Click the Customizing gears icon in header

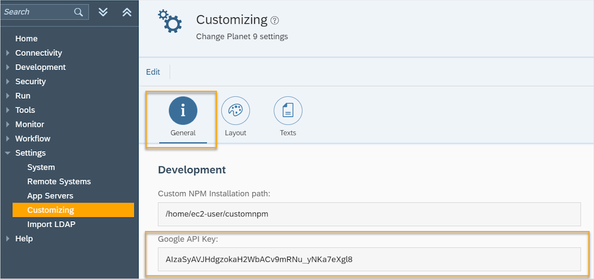(170, 22)
